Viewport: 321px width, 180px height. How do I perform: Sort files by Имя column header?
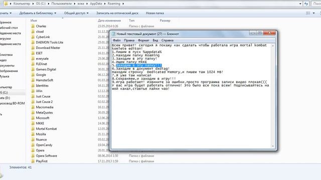[34, 20]
